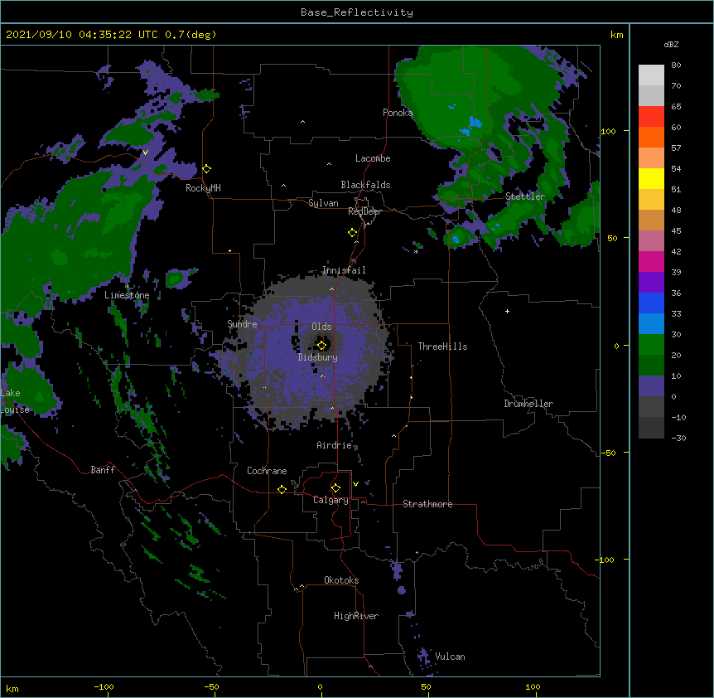Click the Olds city label

click(321, 327)
